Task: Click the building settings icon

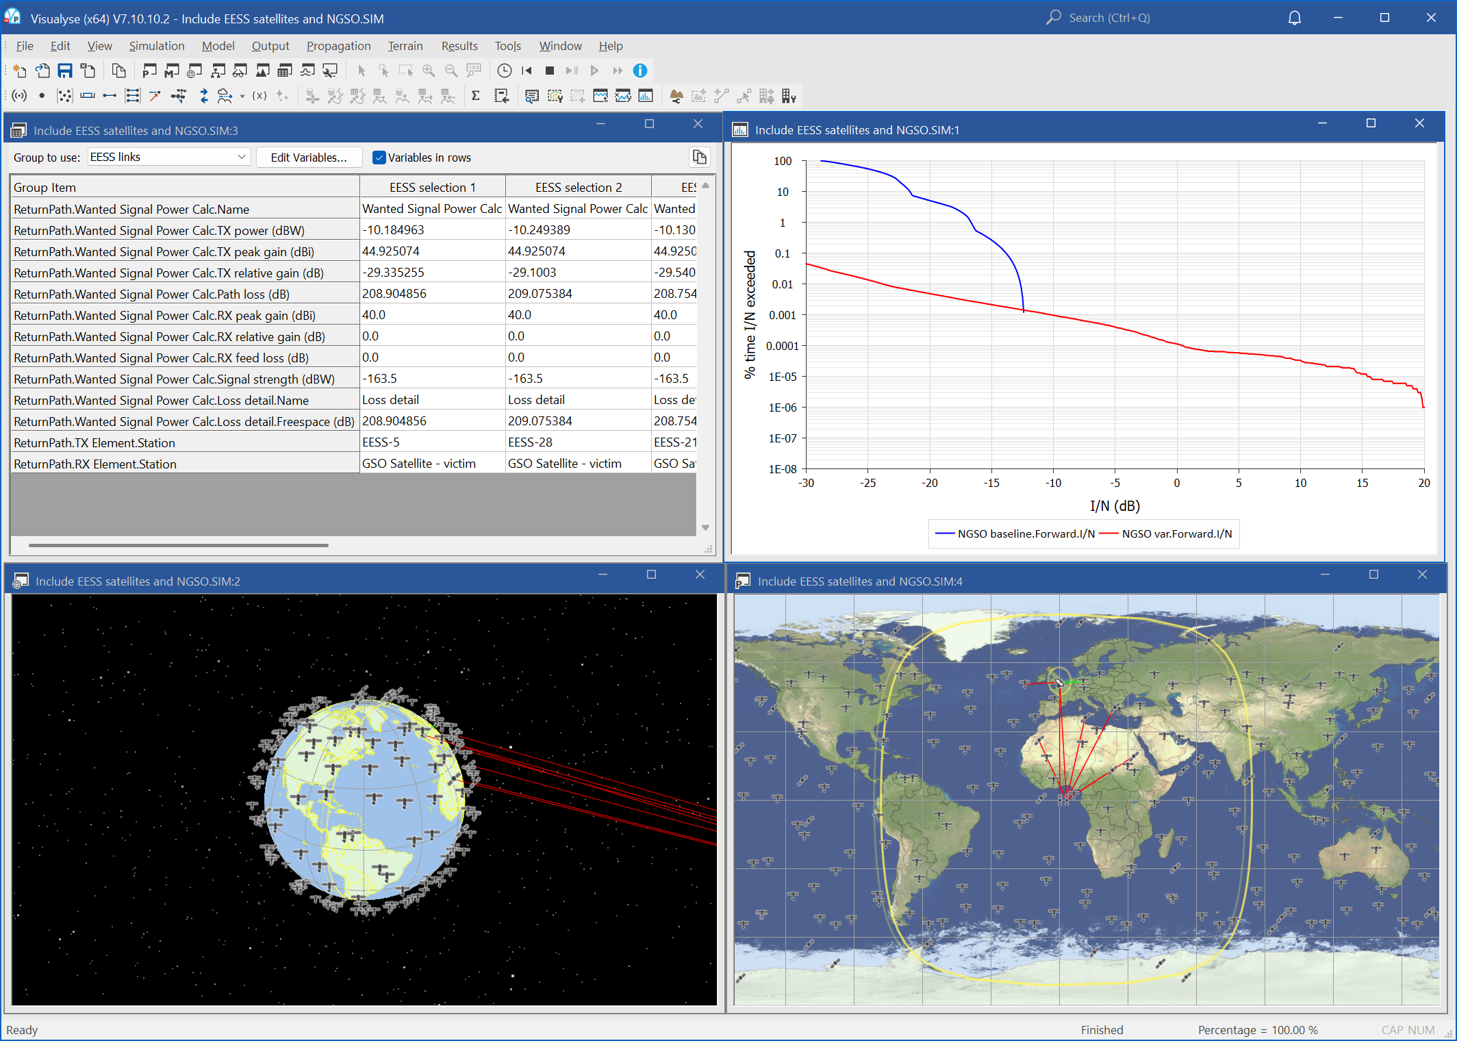Action: [x=789, y=96]
